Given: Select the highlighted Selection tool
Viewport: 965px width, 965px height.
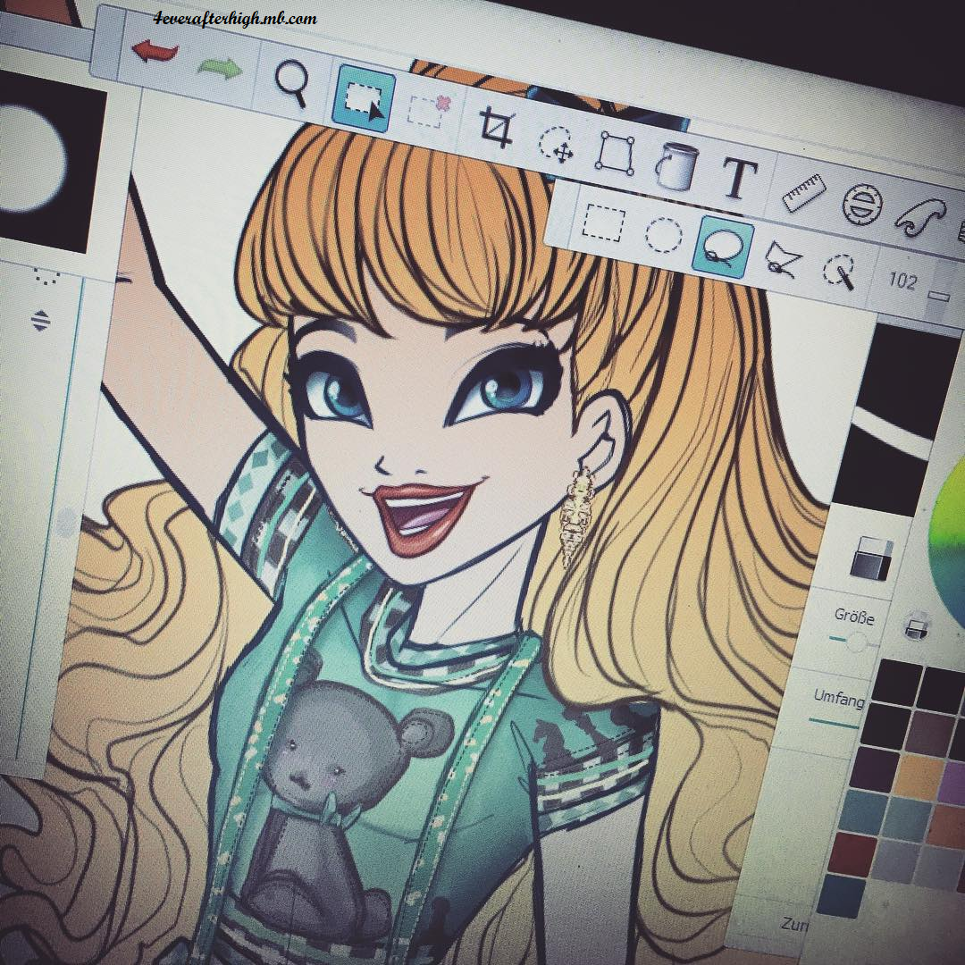Looking at the screenshot, I should [363, 99].
